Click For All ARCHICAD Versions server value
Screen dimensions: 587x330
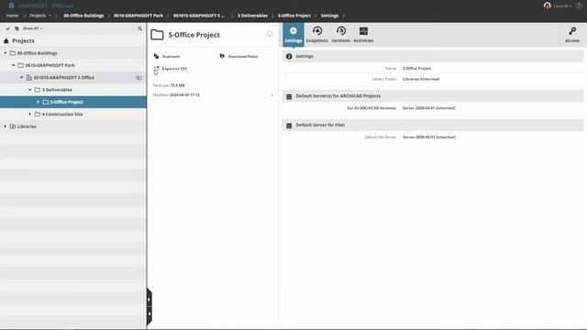click(429, 108)
